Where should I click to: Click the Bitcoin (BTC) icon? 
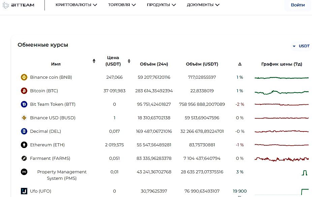point(24,91)
